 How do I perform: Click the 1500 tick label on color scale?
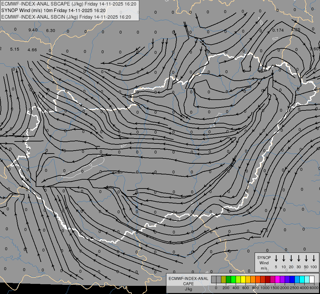tap(275, 288)
